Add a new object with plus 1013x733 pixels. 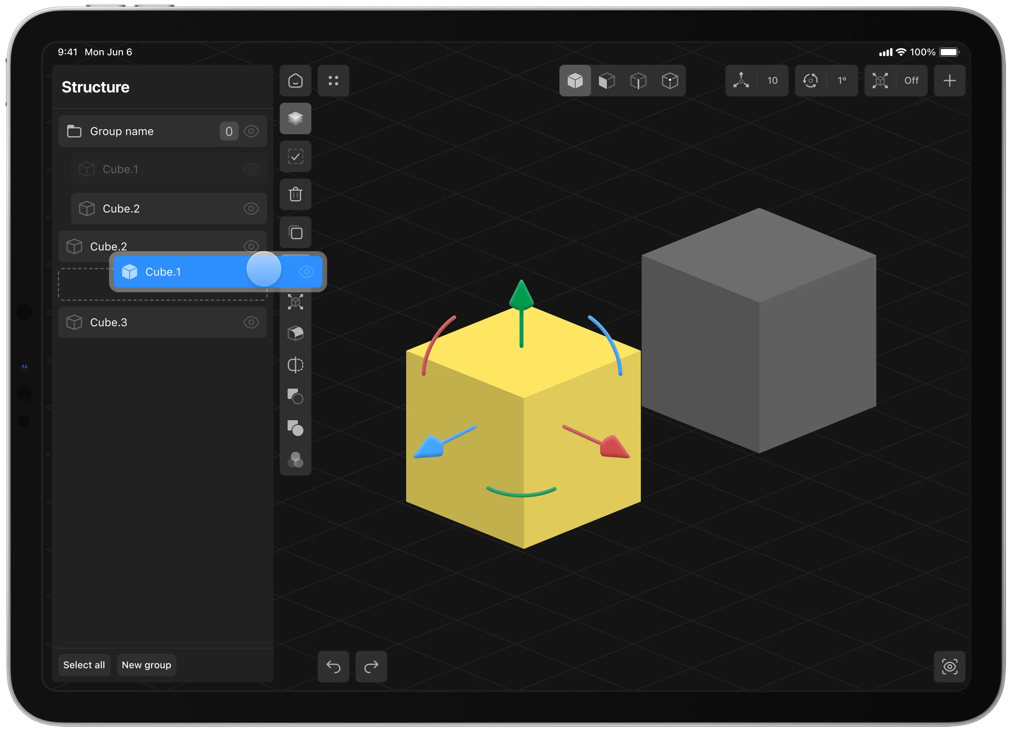coord(949,81)
